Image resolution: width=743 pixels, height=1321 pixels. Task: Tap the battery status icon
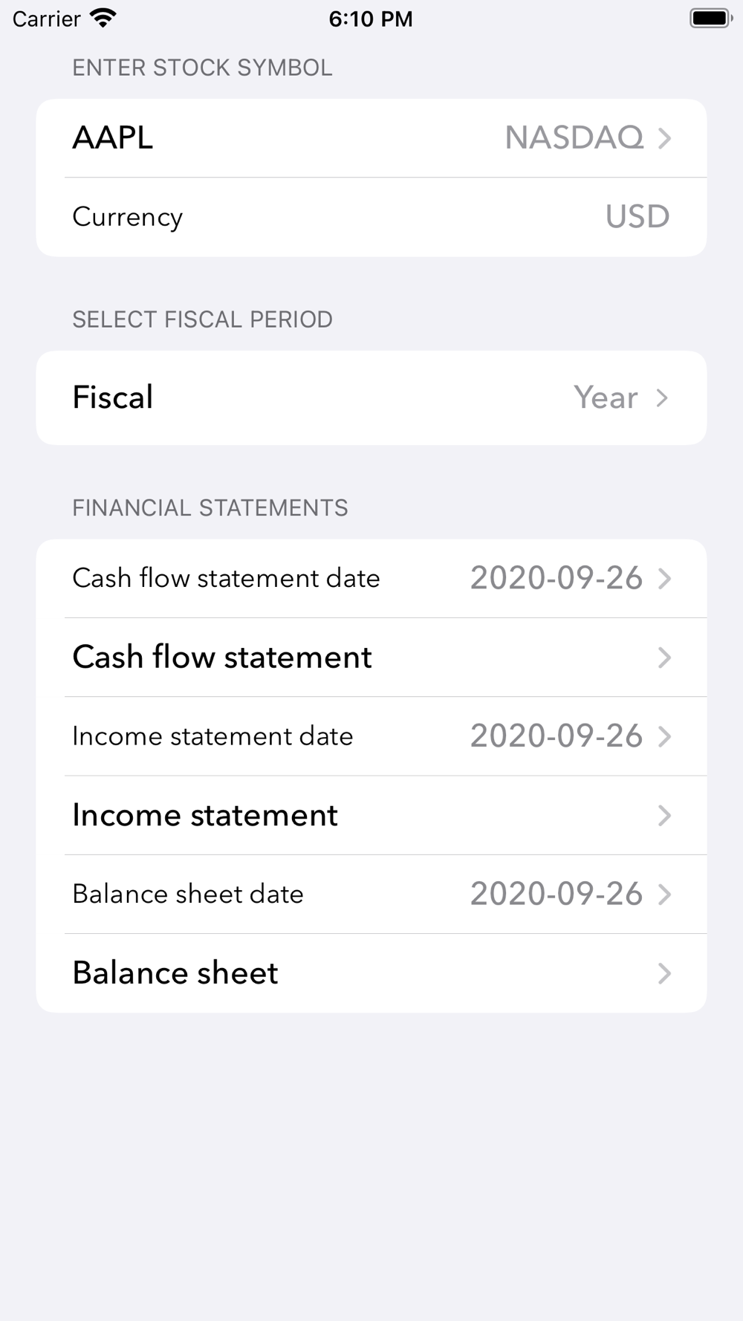coord(711,18)
